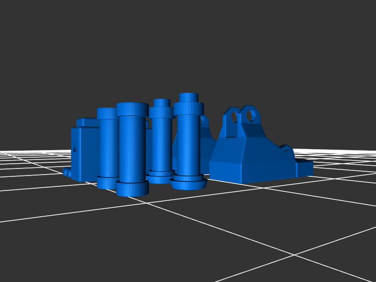
Task: Click the right mounting hole on the bracket lug
Action: (252, 114)
